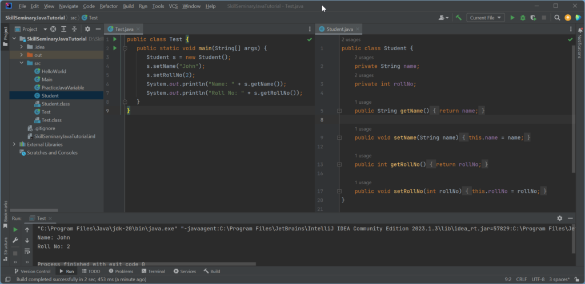
Task: Expand the out folder
Action: click(x=22, y=55)
